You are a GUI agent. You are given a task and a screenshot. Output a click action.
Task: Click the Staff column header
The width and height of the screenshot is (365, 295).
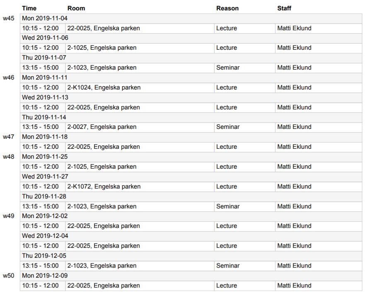click(284, 8)
